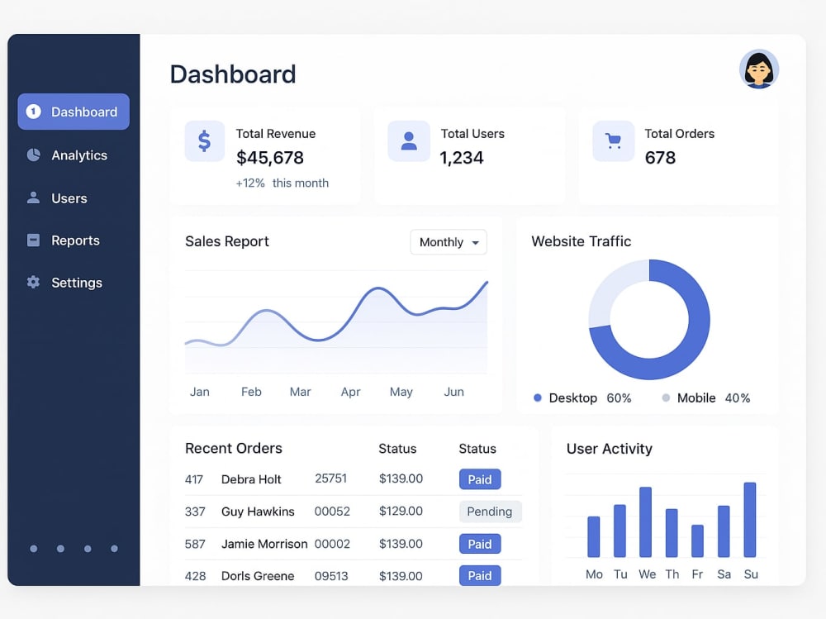Click Debra Holt's $139.00 amount
The image size is (826, 619).
401,479
